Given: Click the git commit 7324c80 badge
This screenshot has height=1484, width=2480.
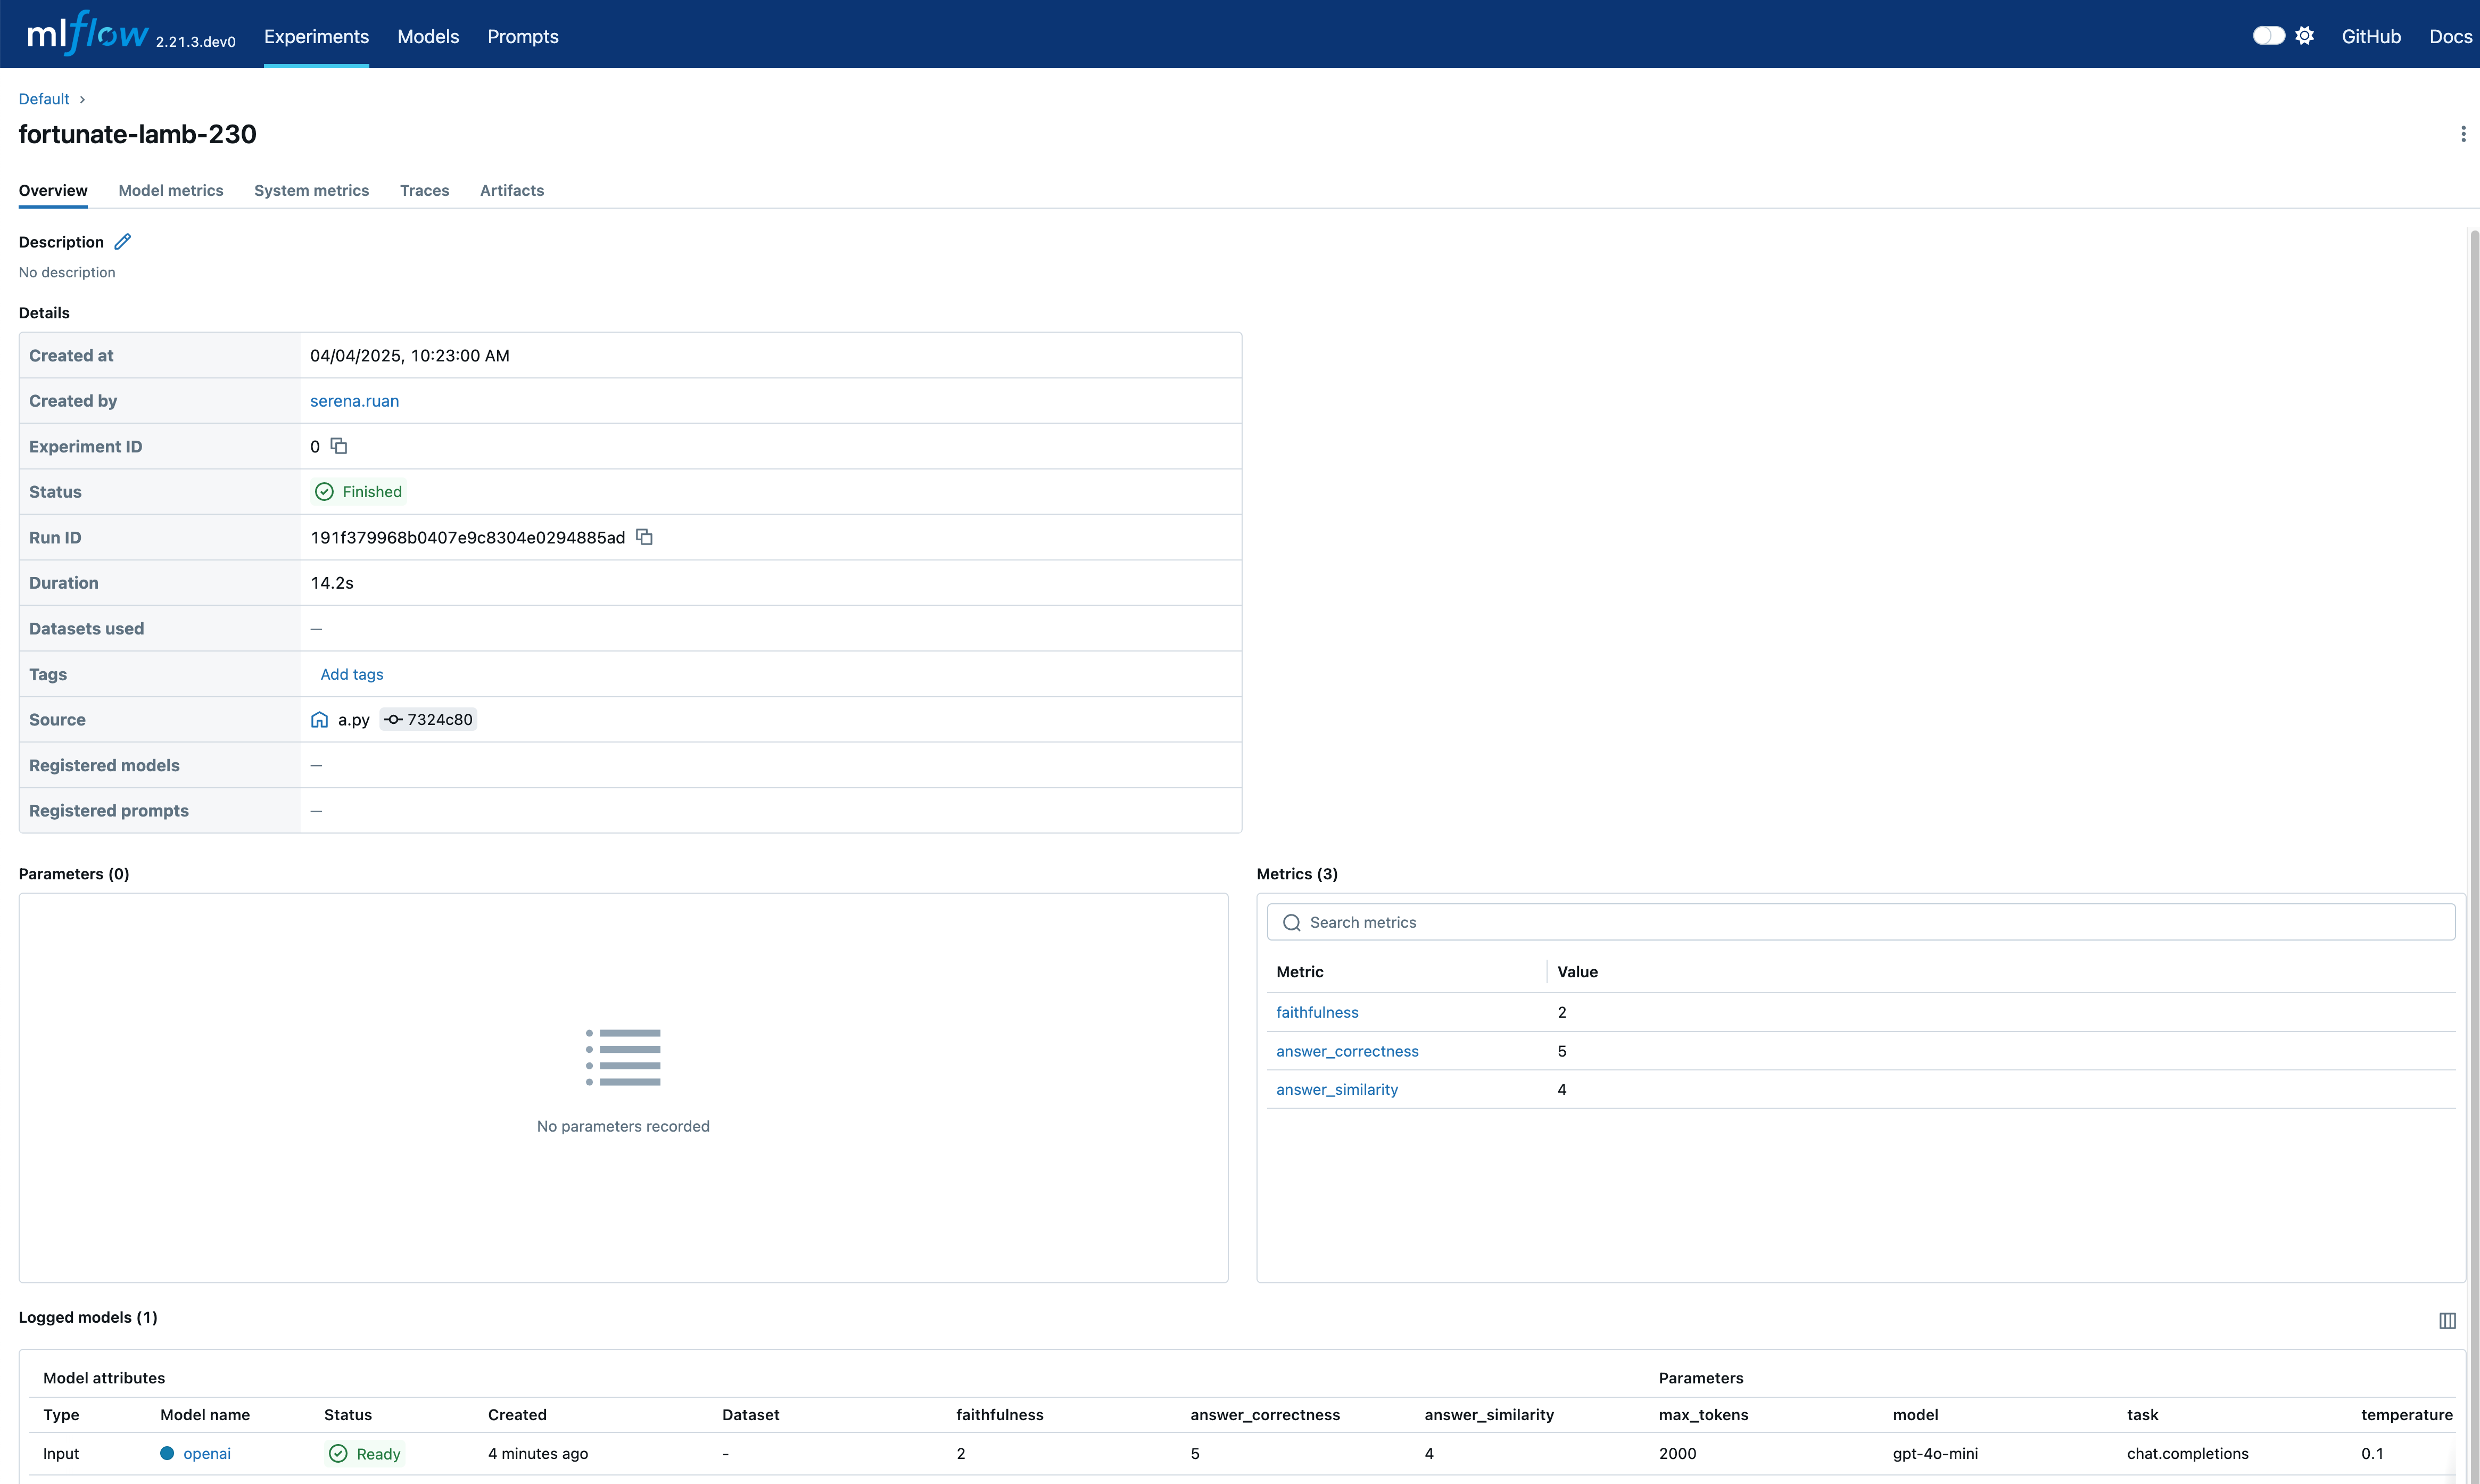Looking at the screenshot, I should pos(429,720).
